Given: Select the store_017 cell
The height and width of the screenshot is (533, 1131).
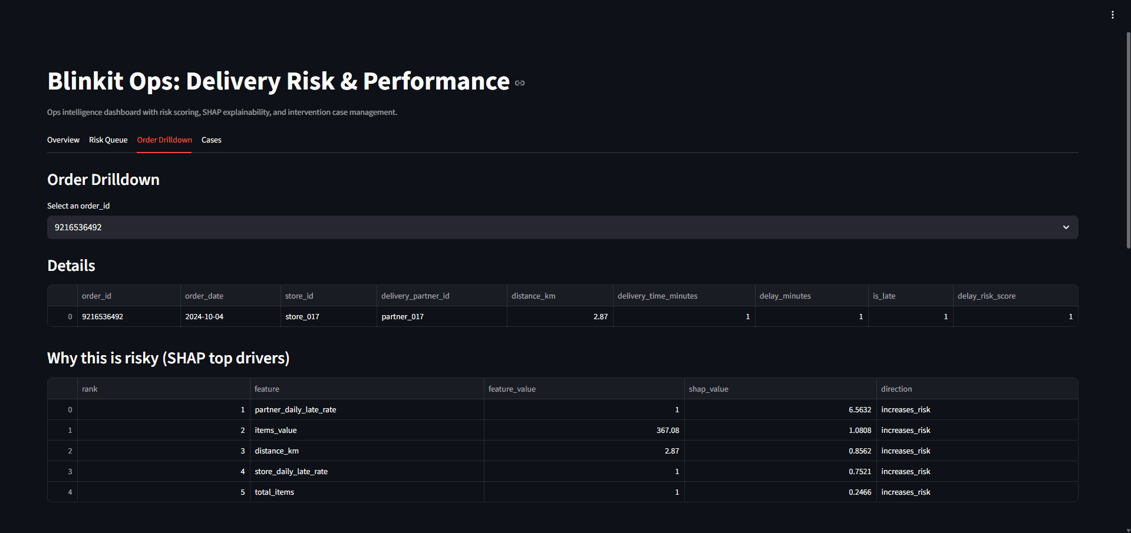Looking at the screenshot, I should (328, 317).
